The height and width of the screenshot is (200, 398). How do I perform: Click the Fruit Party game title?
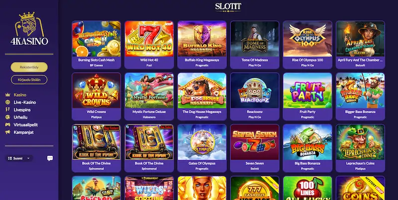click(307, 112)
